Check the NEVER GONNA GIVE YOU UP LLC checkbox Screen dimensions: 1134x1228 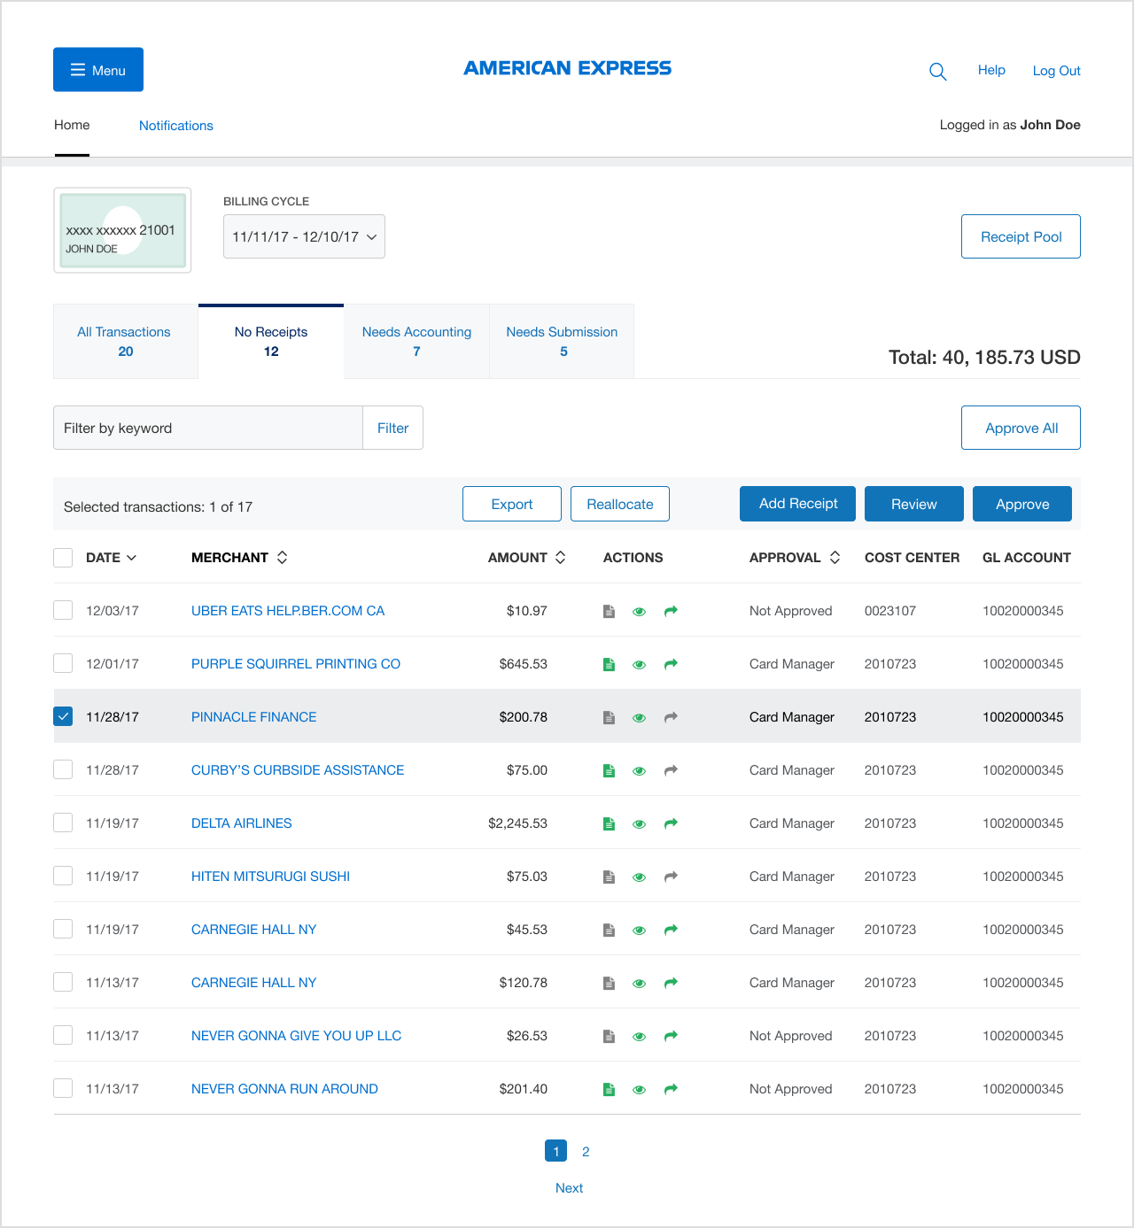pyautogui.click(x=63, y=1035)
